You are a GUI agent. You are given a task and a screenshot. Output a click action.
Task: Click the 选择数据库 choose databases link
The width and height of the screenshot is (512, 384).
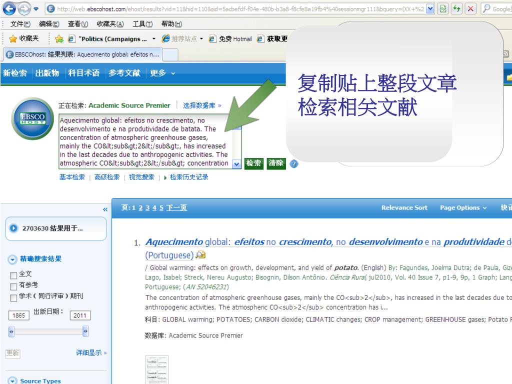202,105
